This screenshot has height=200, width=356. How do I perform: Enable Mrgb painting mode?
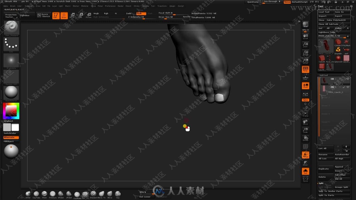coord(96,13)
